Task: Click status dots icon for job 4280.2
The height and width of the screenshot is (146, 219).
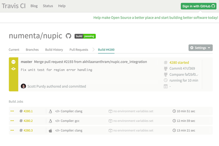Action: 12,120
